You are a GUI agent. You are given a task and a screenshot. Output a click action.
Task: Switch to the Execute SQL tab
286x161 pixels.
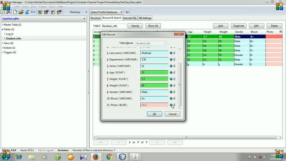tap(130, 18)
